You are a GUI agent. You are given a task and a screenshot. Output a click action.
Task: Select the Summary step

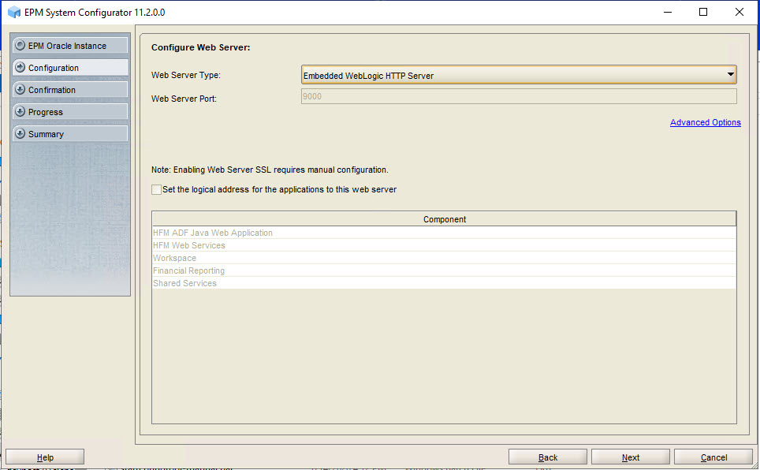tap(70, 134)
